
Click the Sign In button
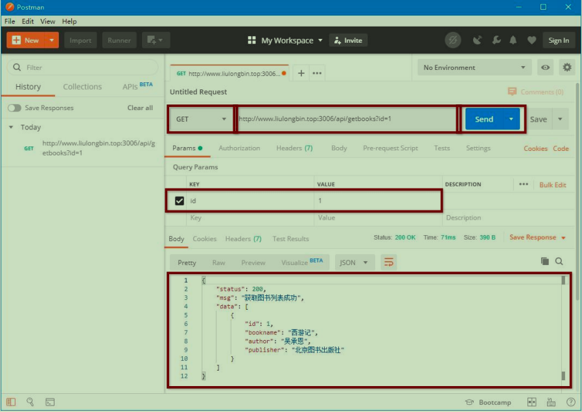[559, 40]
